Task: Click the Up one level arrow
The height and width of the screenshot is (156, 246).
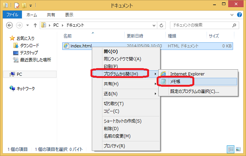Action: [35, 25]
